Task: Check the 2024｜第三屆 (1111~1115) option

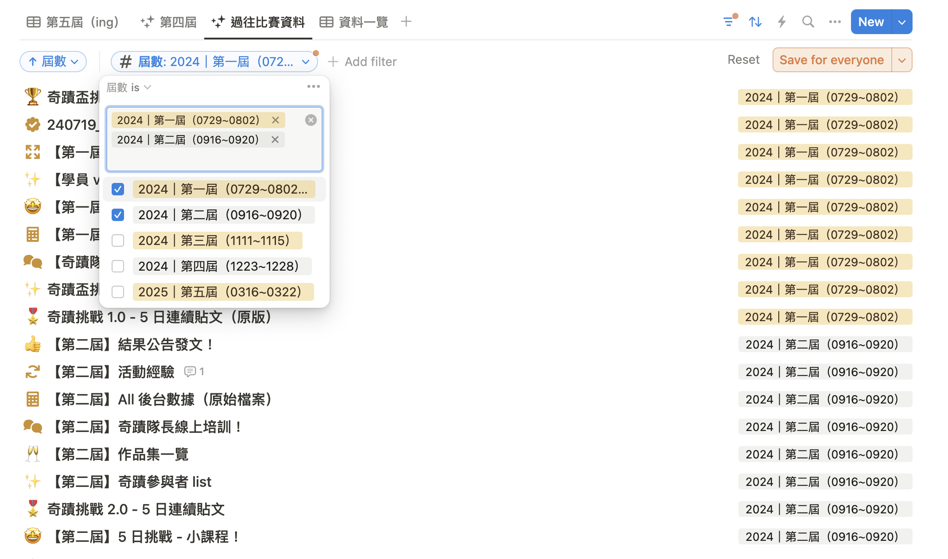Action: (118, 241)
